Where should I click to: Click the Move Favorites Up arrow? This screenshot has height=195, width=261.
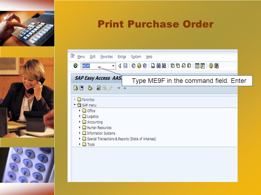(125, 88)
